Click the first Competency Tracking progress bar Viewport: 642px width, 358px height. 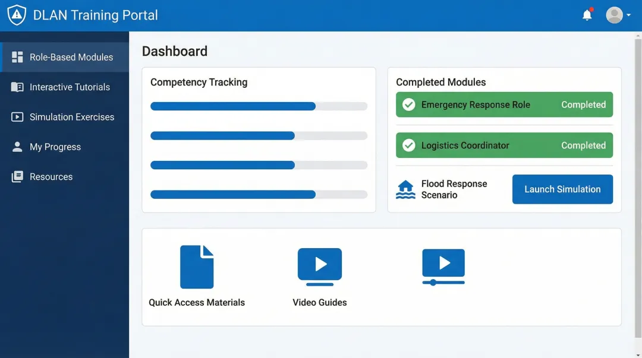pos(259,106)
